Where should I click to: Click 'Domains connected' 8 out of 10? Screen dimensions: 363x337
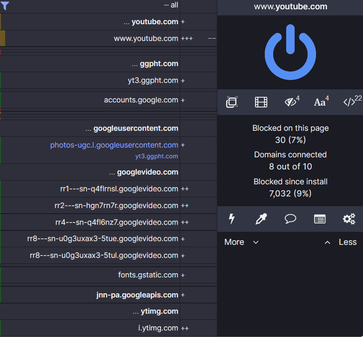[x=290, y=161]
